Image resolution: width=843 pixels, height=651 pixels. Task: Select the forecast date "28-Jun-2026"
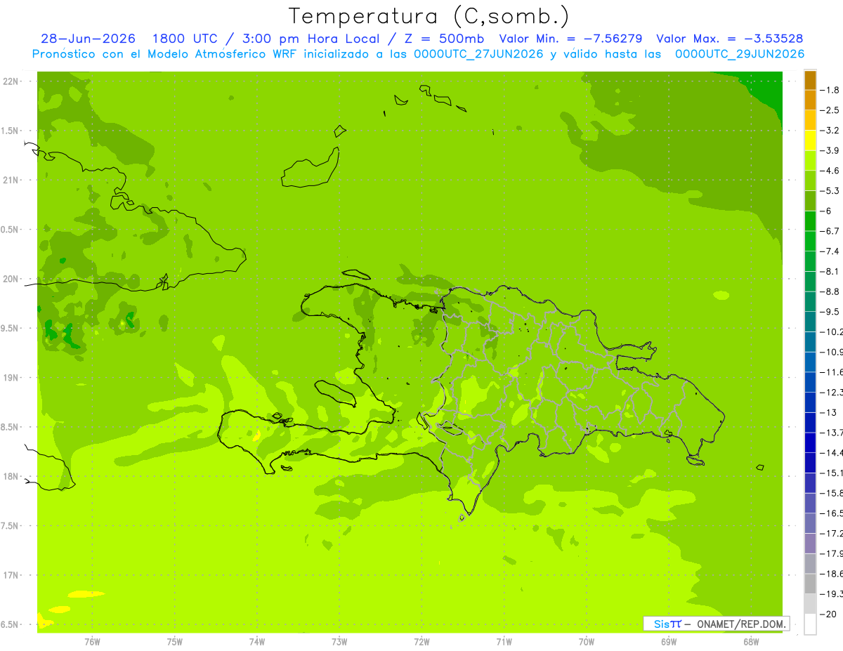88,39
